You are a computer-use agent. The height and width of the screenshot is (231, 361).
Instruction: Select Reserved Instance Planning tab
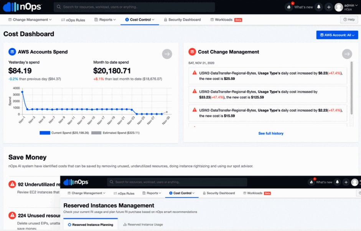coord(91,224)
